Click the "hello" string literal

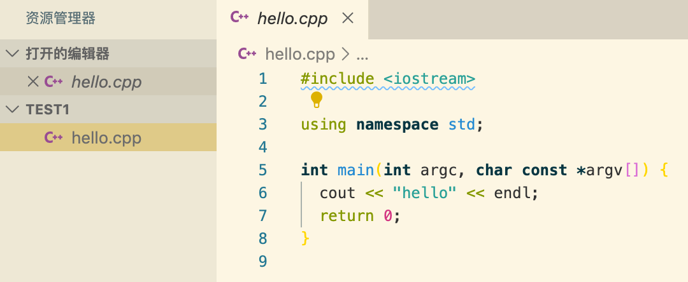425,192
